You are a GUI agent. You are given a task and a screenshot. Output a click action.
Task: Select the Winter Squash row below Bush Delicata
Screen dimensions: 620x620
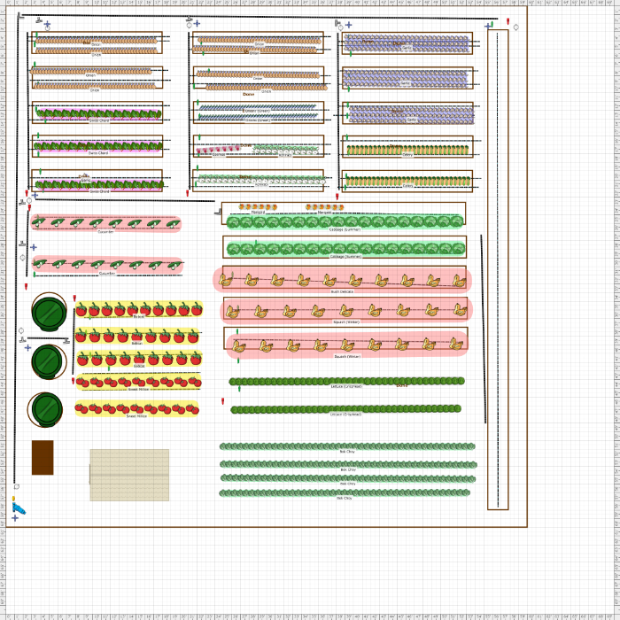point(346,310)
